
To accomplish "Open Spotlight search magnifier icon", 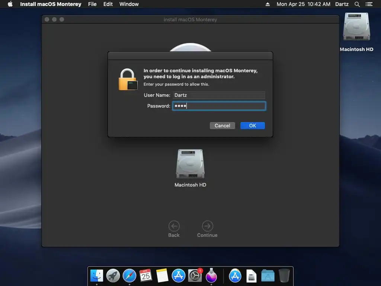I will (x=357, y=4).
